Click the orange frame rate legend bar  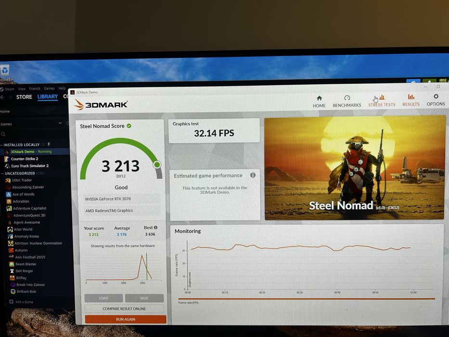(307, 299)
